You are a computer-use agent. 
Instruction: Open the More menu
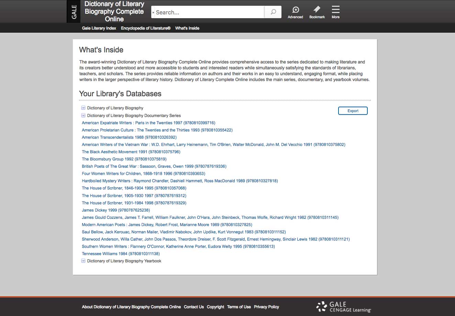(335, 12)
